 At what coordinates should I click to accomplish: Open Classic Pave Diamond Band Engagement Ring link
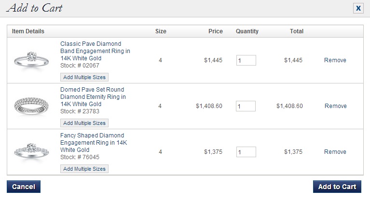coord(95,51)
